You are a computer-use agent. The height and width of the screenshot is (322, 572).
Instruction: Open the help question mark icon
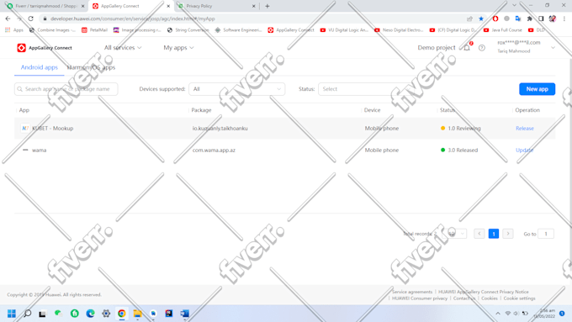482,48
